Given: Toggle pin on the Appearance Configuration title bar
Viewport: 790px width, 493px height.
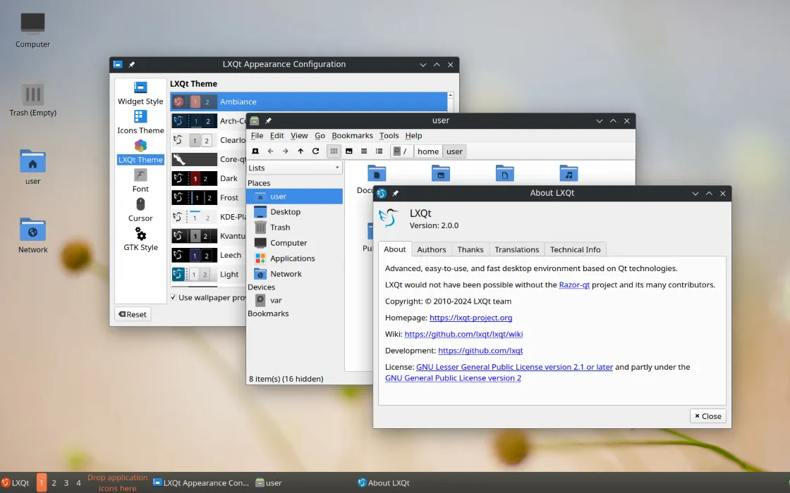Looking at the screenshot, I should click(131, 64).
